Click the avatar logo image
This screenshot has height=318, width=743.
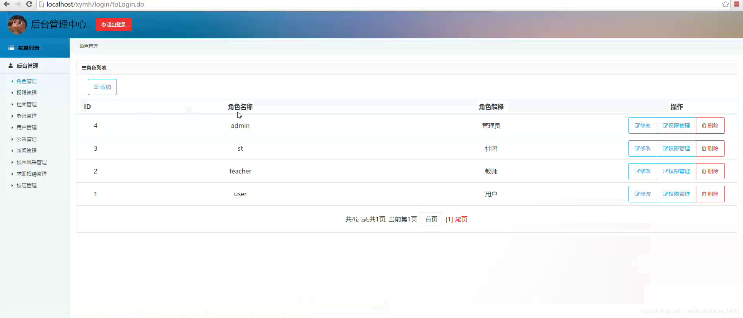point(17,24)
